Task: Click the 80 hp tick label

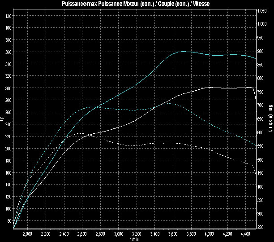Action: coord(9,220)
